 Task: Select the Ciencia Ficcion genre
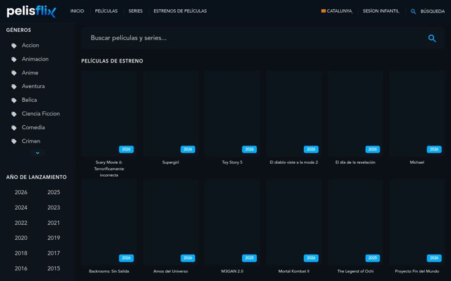tap(41, 114)
